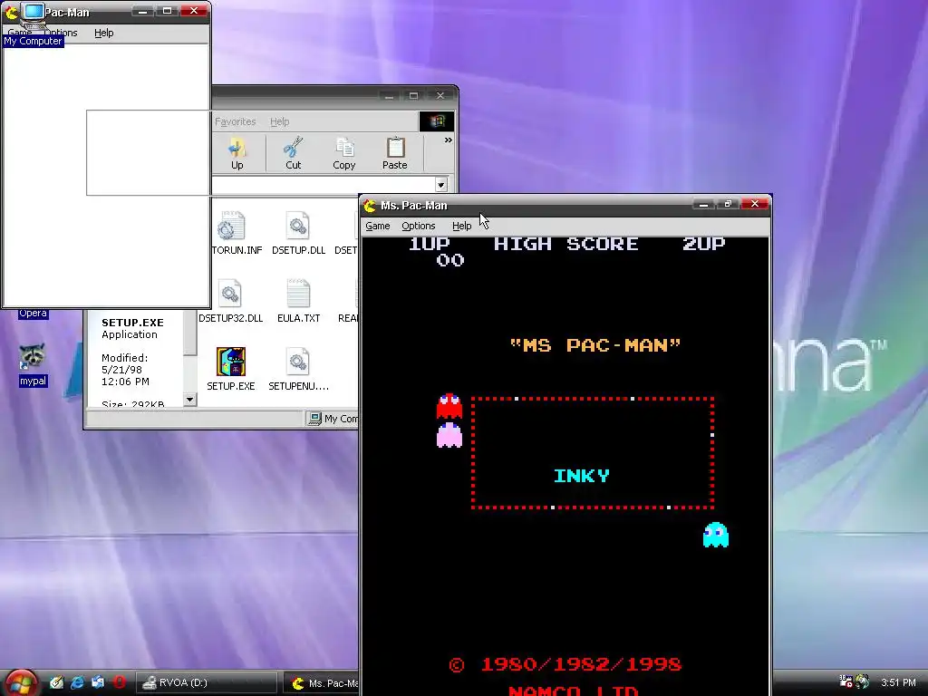Launch Internet Explorer from quick launch
928x696 pixels.
(x=77, y=682)
